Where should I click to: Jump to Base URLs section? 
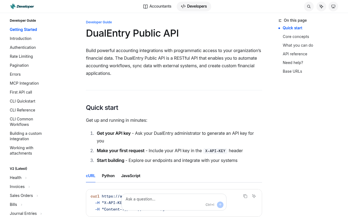[x=293, y=71]
